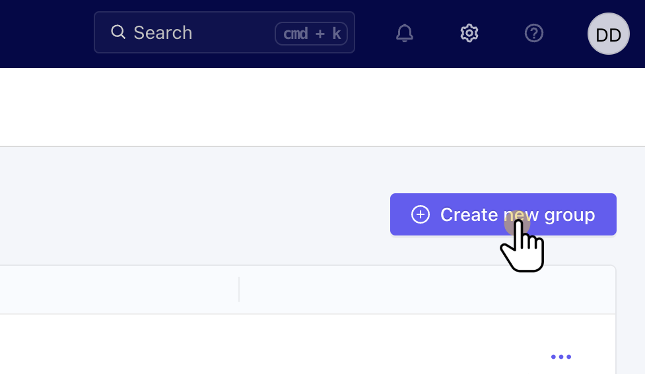Screen dimensions: 645x374
Task: Select the left table header cell
Action: (x=119, y=290)
